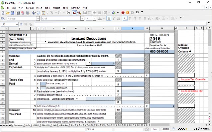Align cell text left
Viewport: 212px width, 132px height.
pyautogui.click(x=130, y=18)
